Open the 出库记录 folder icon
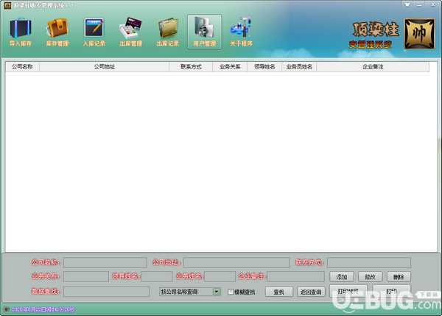 (x=168, y=32)
